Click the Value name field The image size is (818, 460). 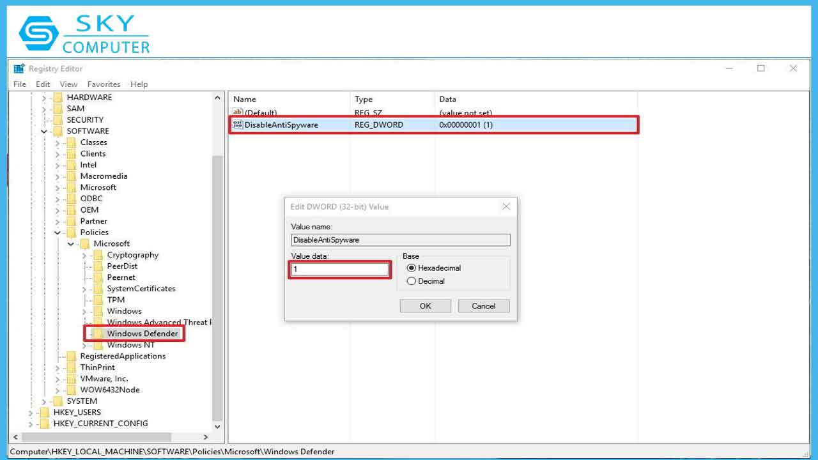pos(401,240)
